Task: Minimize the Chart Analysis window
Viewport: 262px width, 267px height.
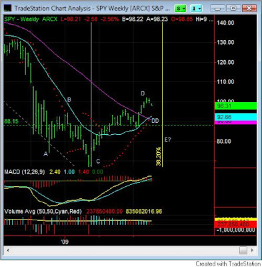Action: [x=218, y=9]
